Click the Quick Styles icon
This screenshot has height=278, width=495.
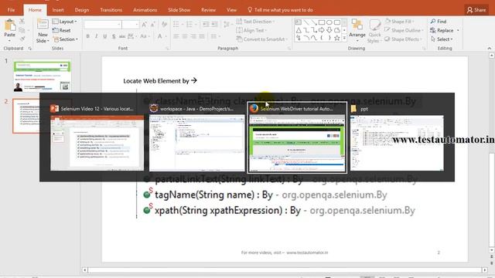point(374,25)
